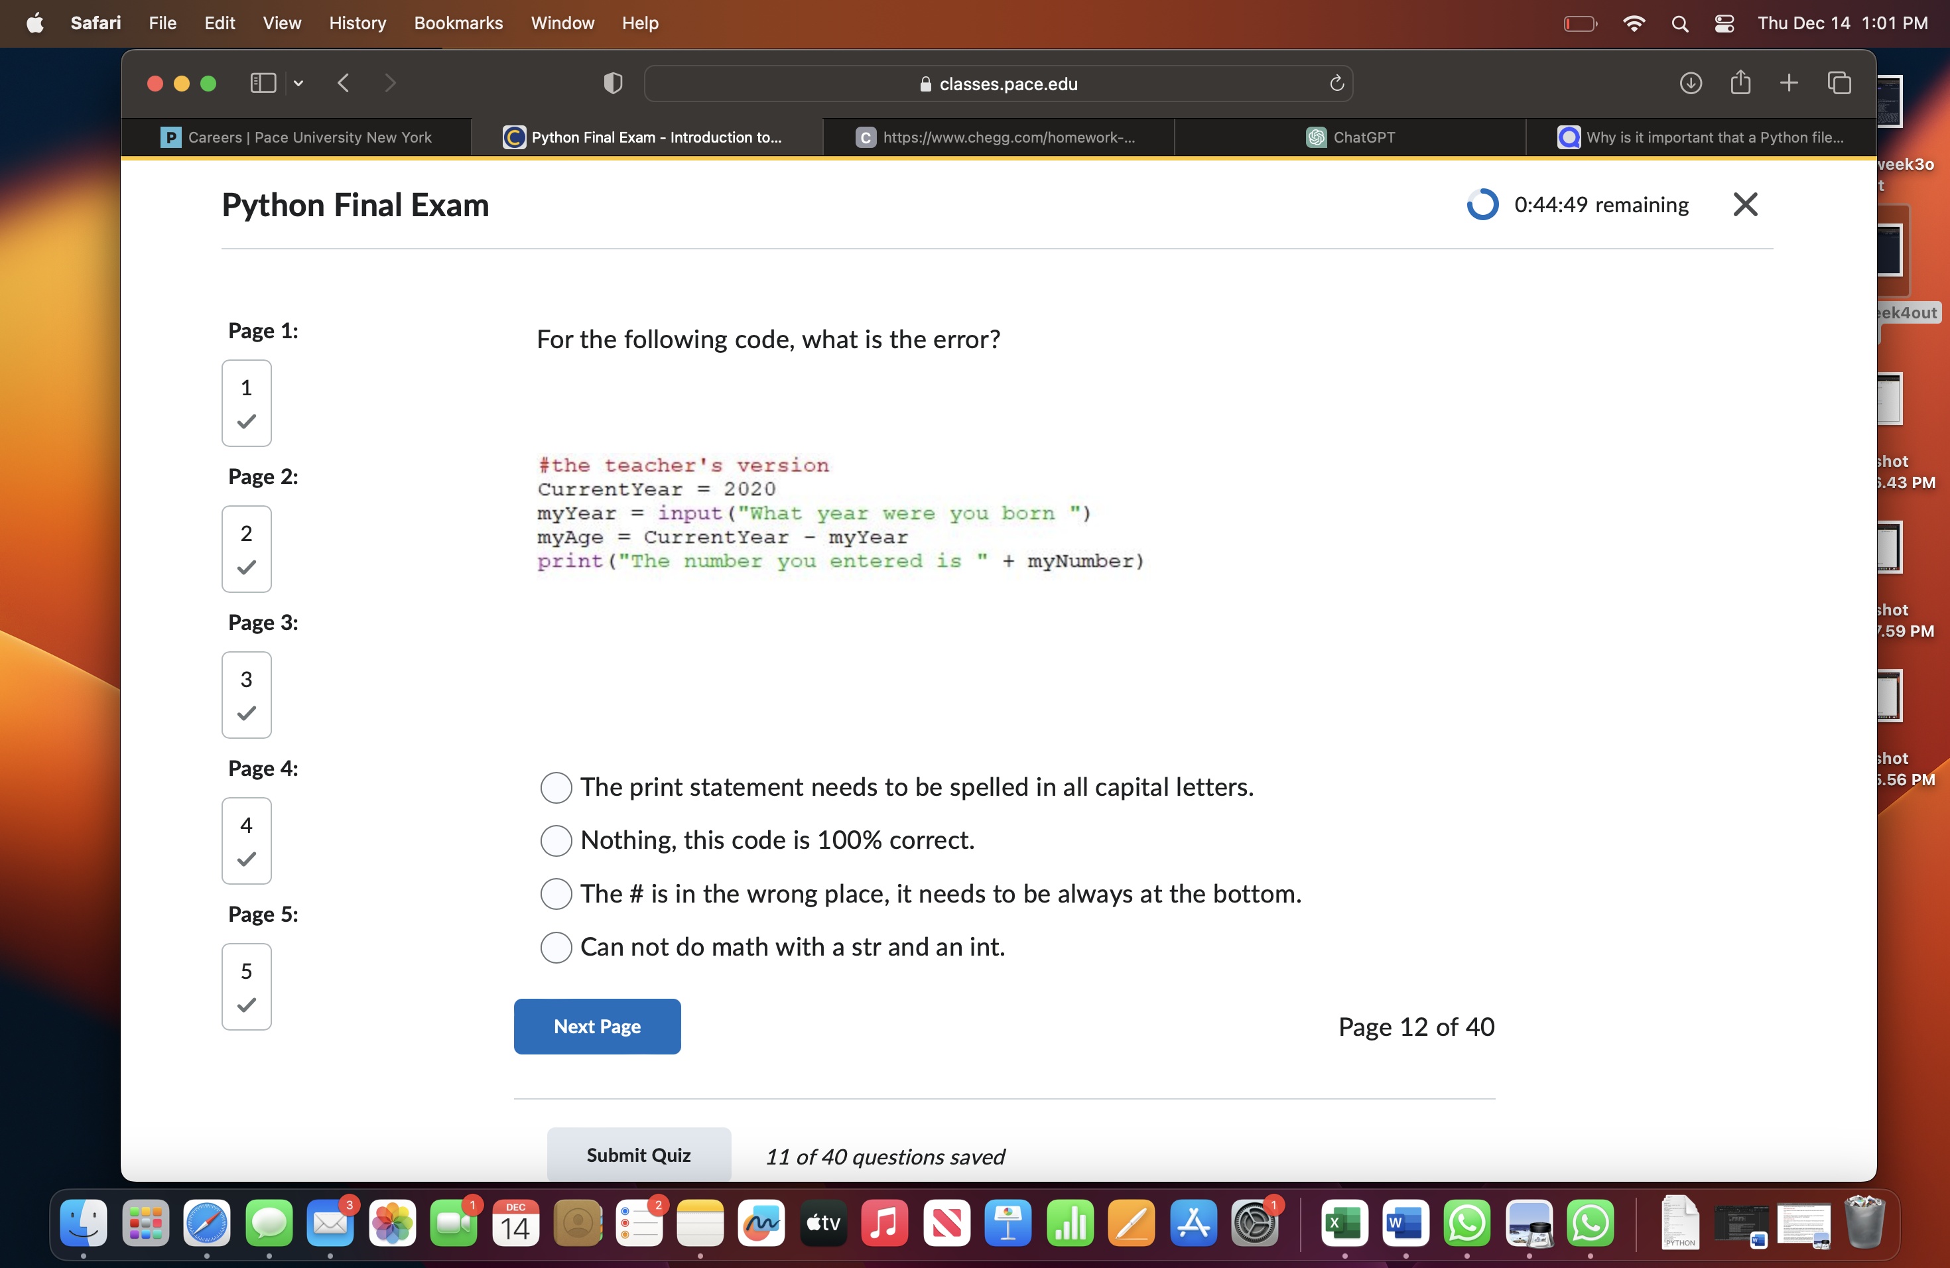Select 'Can not do math with a str and an int'
This screenshot has height=1268, width=1950.
[x=556, y=947]
